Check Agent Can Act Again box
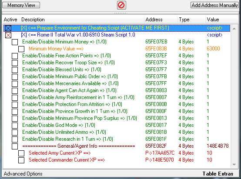Screen dimensions: 241x179 pos(15,90)
